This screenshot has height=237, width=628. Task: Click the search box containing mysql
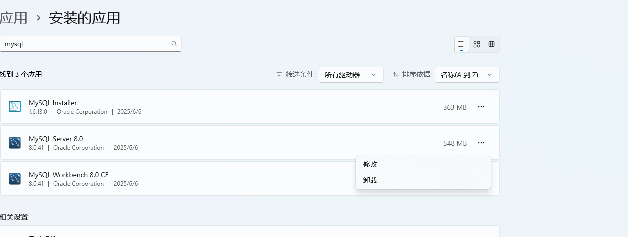[91, 44]
